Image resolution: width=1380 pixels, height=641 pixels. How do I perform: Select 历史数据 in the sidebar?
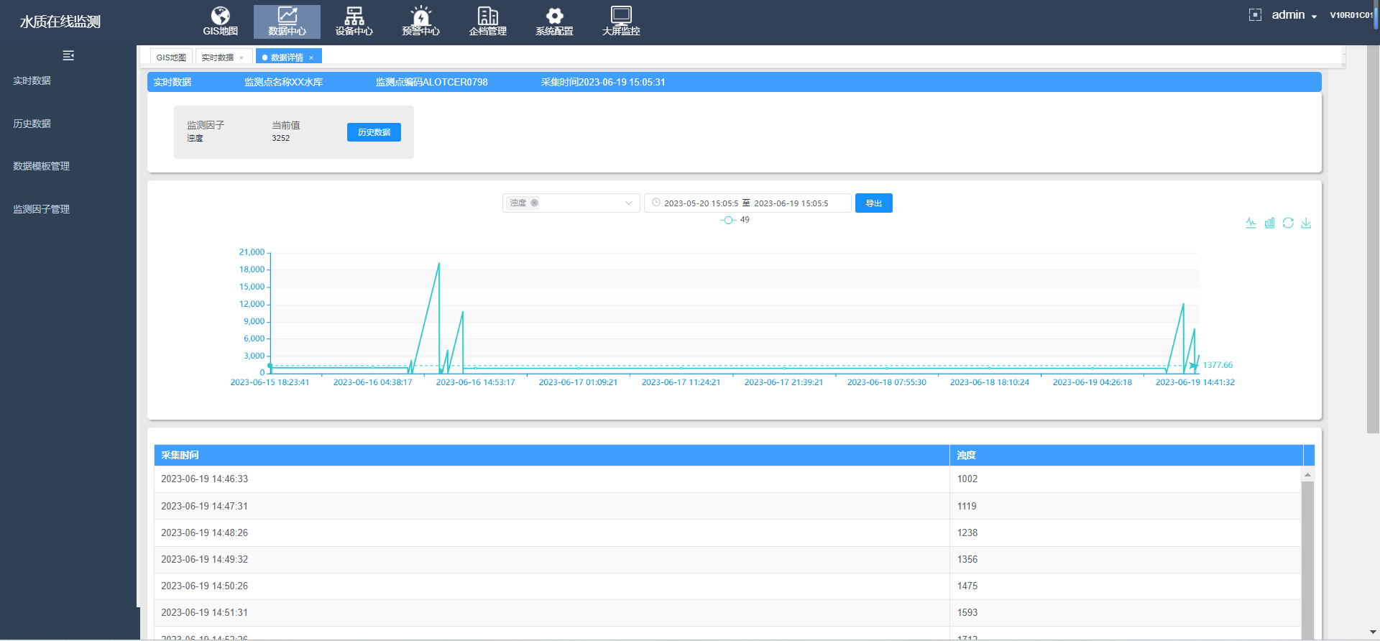[32, 124]
